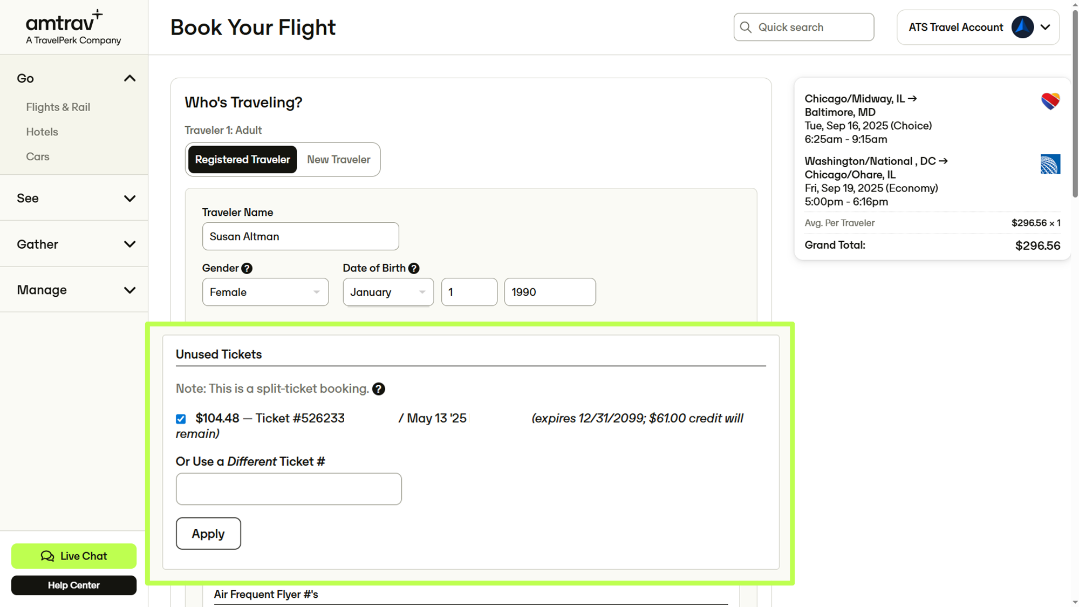Screen dimensions: 1079x607
Task: Click the Washington/National to Chicago/Ohare flight text
Action: (876, 181)
